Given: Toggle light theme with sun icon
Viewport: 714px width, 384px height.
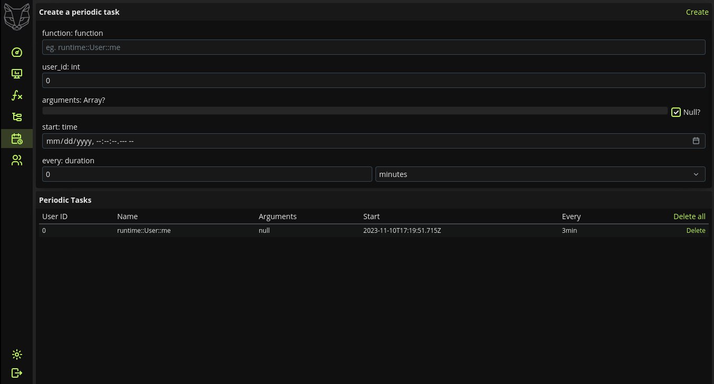Looking at the screenshot, I should (x=17, y=355).
